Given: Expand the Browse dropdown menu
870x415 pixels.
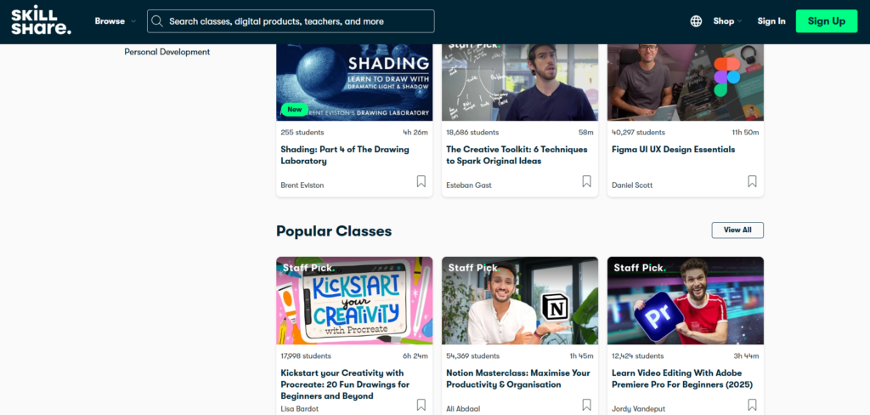Looking at the screenshot, I should point(115,21).
